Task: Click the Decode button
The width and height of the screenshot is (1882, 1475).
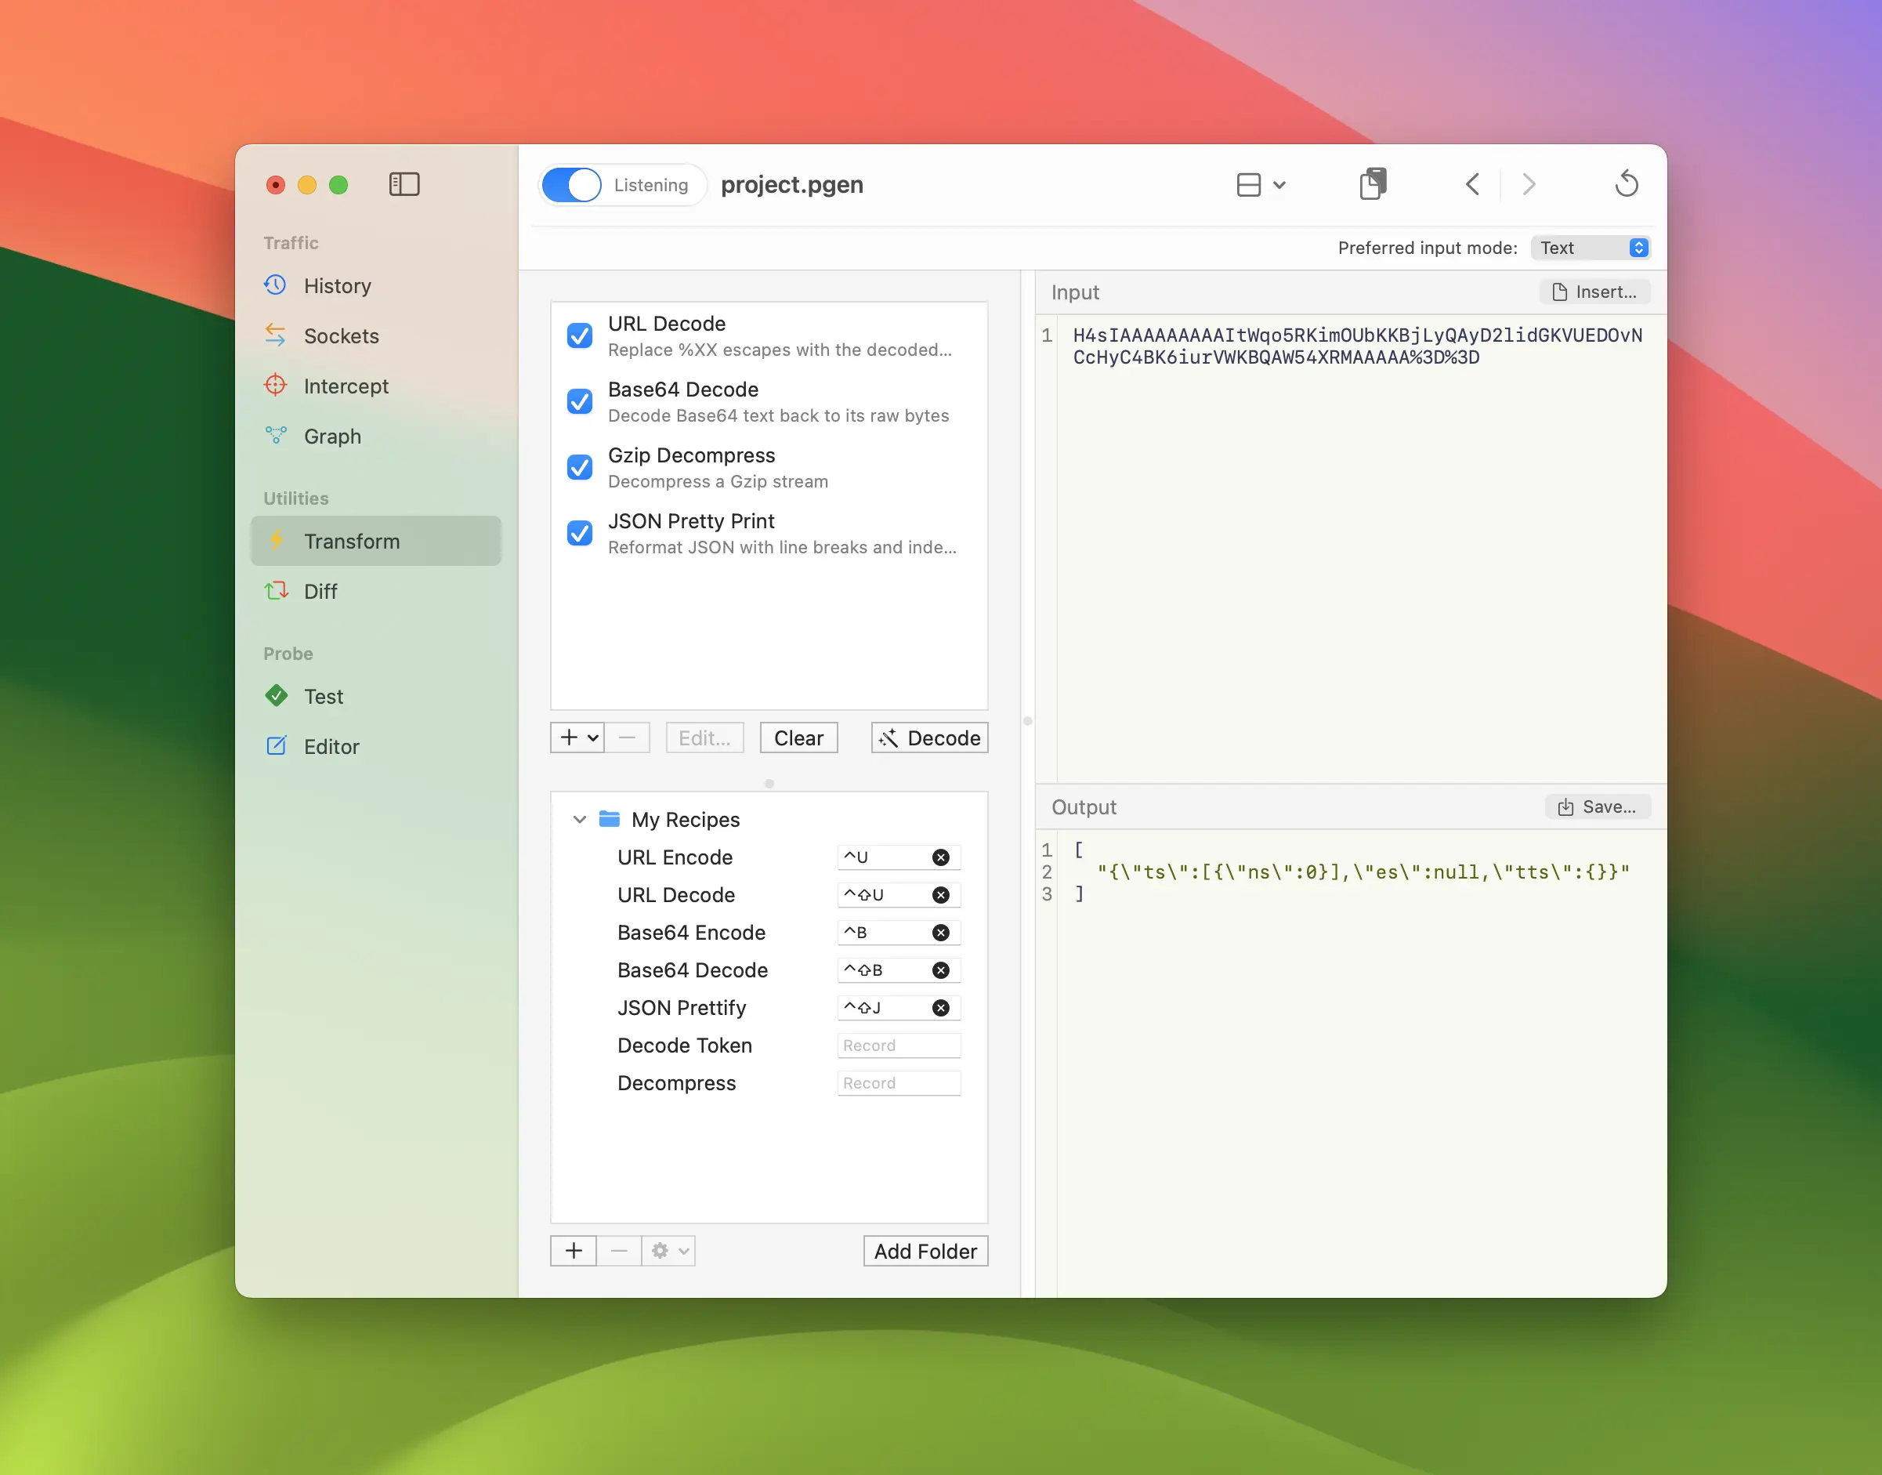Action: [930, 737]
